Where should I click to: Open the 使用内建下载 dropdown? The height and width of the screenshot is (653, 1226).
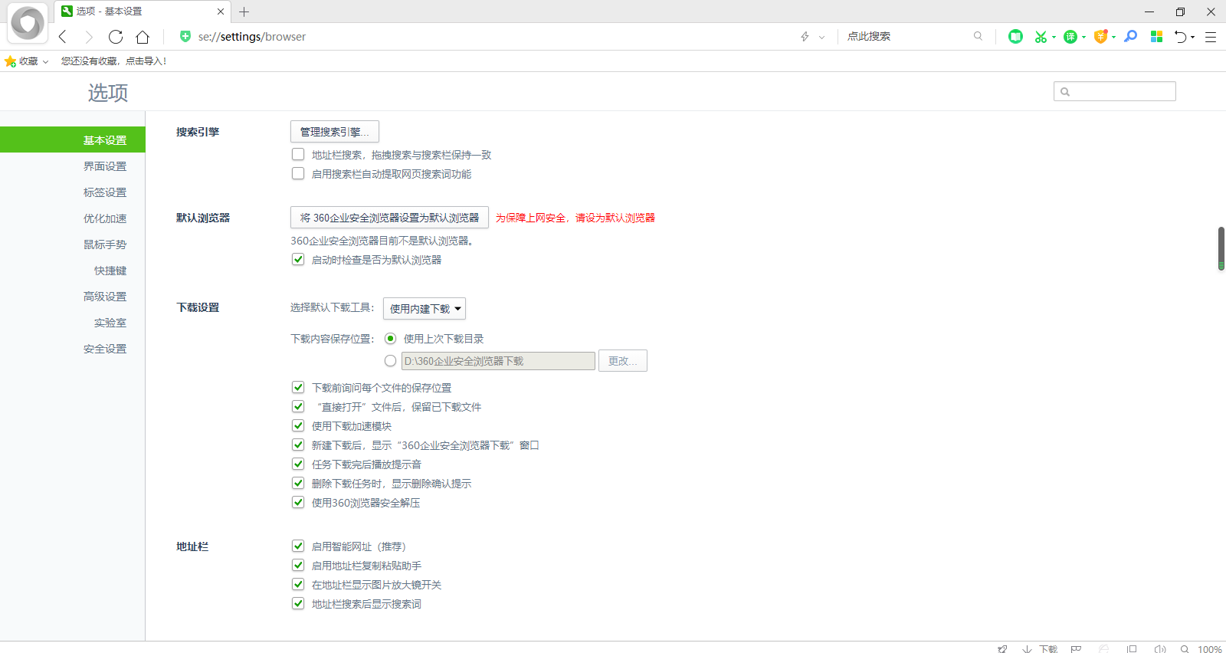(425, 308)
